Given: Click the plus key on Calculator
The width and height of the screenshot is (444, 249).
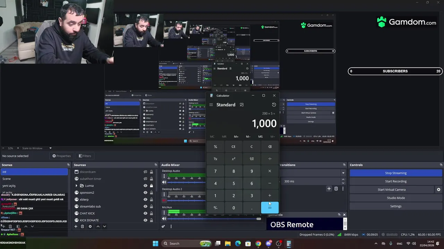Looking at the screenshot, I should tap(270, 196).
